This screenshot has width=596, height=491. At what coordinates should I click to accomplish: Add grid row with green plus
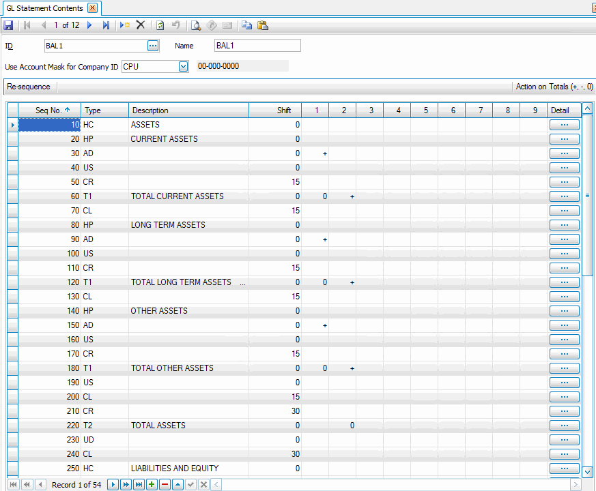click(152, 484)
